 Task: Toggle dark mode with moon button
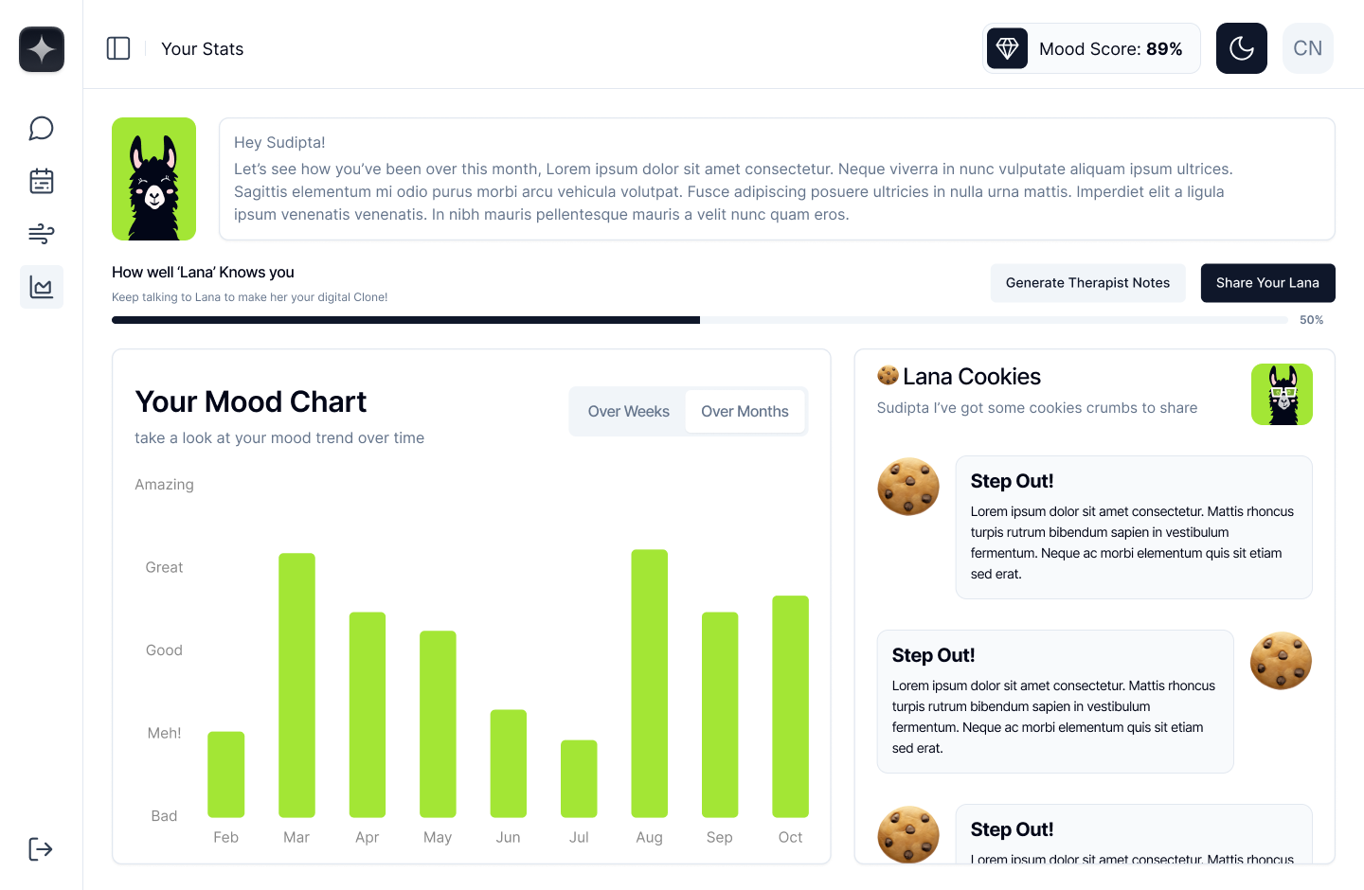[1241, 48]
